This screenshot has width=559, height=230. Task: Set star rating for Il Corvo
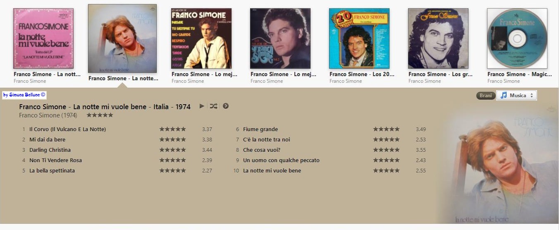(173, 129)
